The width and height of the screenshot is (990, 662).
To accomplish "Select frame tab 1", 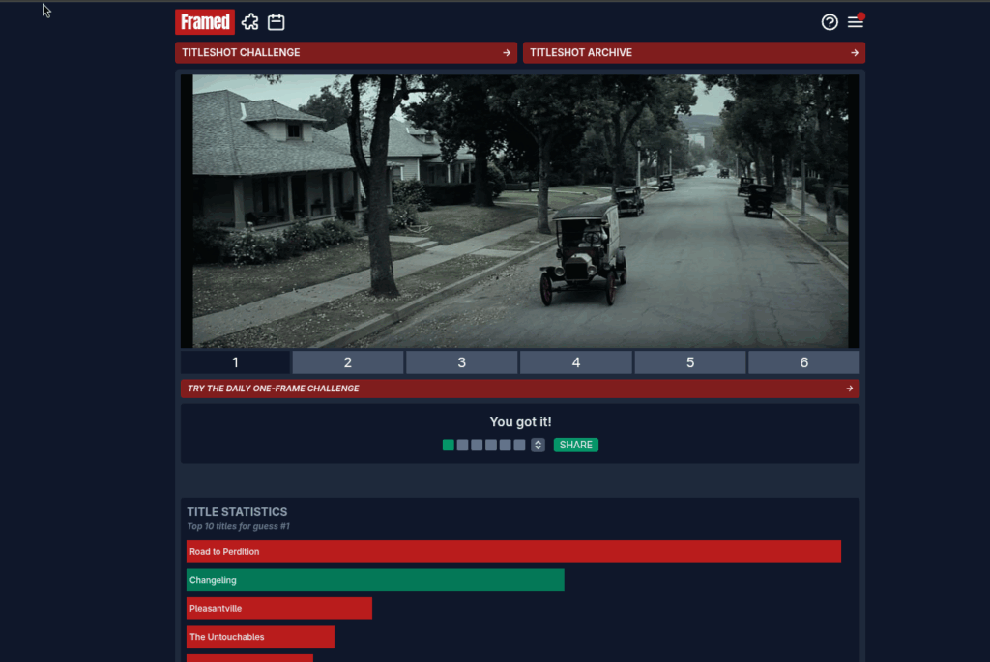I will coord(235,362).
